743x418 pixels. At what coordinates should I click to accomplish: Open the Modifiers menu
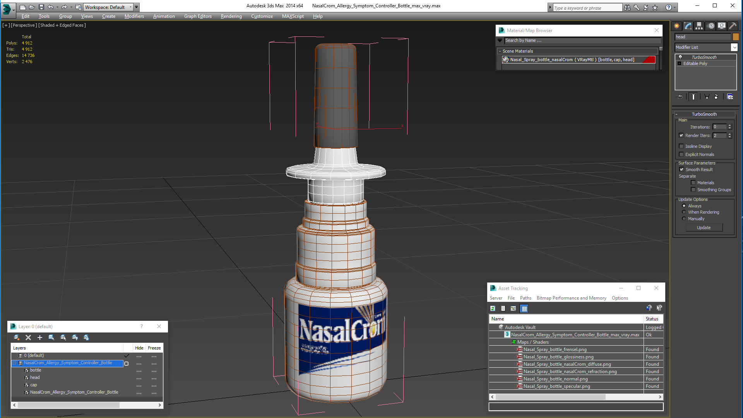(134, 16)
